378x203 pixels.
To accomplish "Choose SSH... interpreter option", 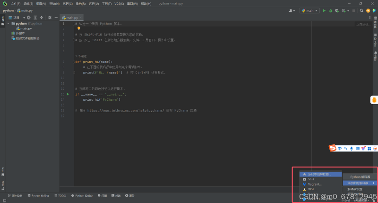I will tap(321, 179).
